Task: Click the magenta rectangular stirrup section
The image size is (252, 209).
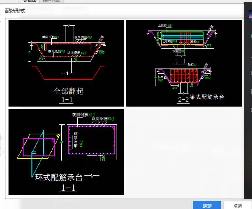Action: (92, 140)
